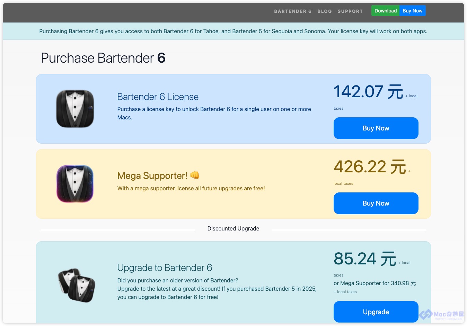Click the Mega Supporter glowing tuxedo icon

coord(75,184)
